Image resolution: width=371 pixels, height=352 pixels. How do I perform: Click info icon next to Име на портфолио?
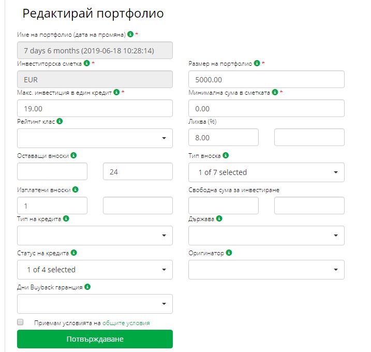coord(130,34)
